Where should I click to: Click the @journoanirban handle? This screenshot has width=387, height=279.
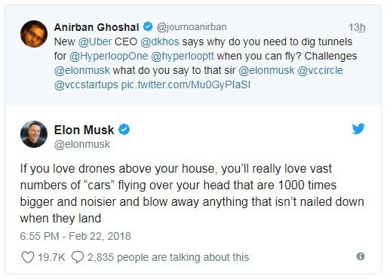192,27
